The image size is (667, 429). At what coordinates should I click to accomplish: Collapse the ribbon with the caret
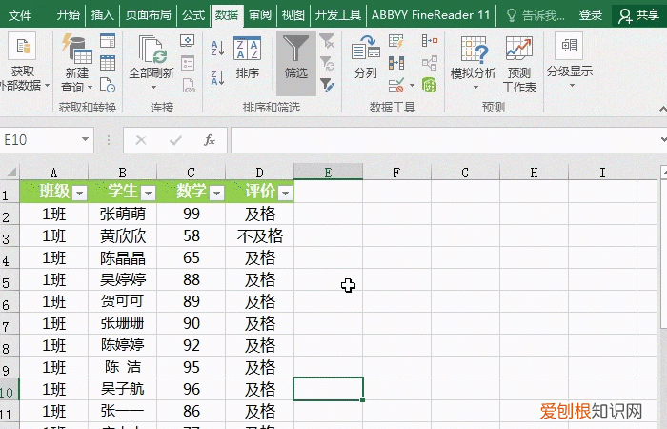(663, 109)
